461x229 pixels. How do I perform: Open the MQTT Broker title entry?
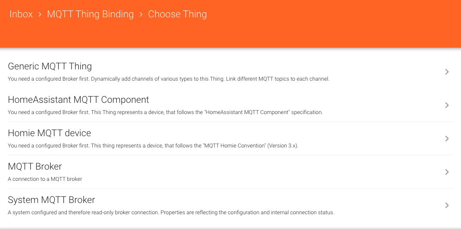(x=35, y=167)
